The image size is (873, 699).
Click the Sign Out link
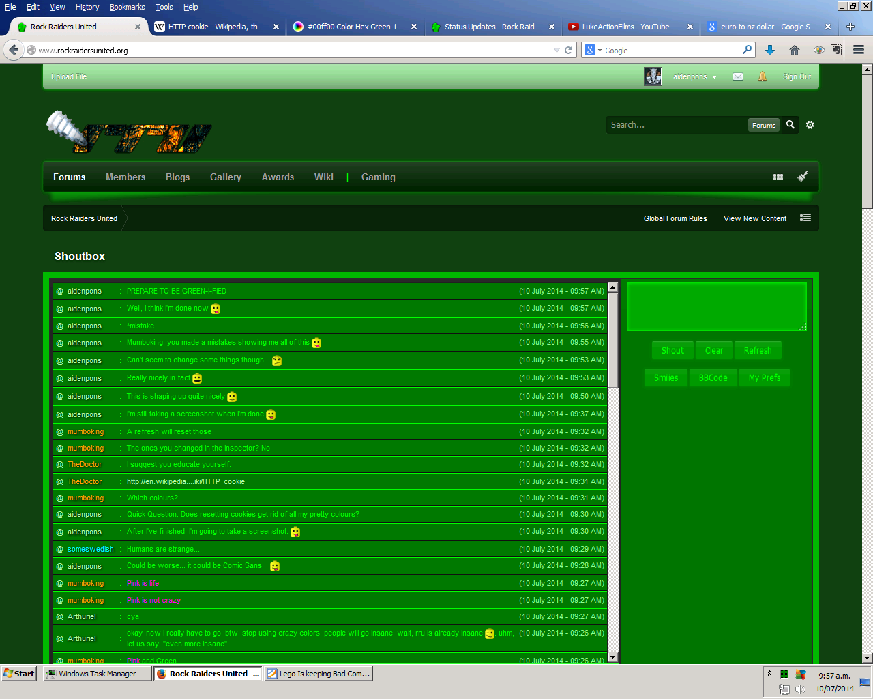(797, 77)
